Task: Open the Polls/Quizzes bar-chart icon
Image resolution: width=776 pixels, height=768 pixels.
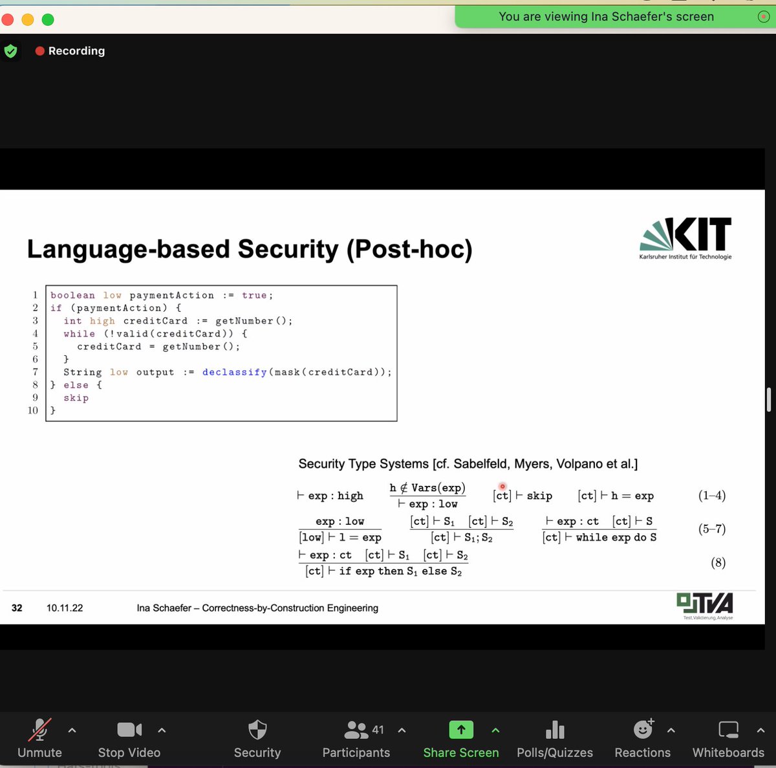Action: [554, 729]
